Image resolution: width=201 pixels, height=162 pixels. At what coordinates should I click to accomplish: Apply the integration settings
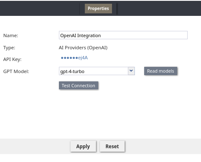tap(83, 146)
